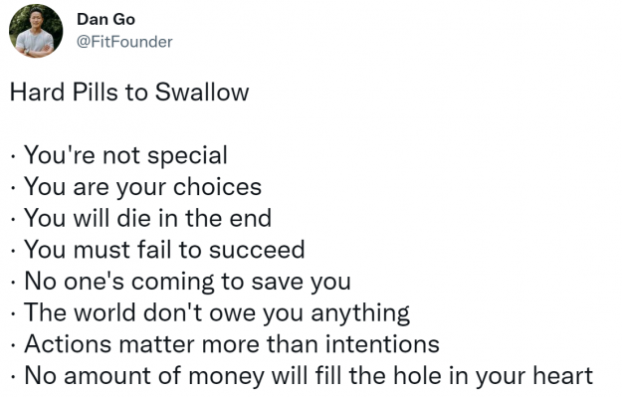622x397 pixels.
Task: Select the word 'succeed' in fourth bullet
Action: 257,250
